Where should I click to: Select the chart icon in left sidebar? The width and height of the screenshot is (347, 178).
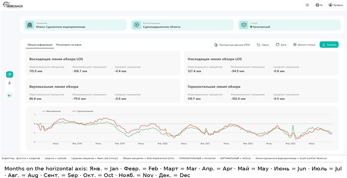10,75
